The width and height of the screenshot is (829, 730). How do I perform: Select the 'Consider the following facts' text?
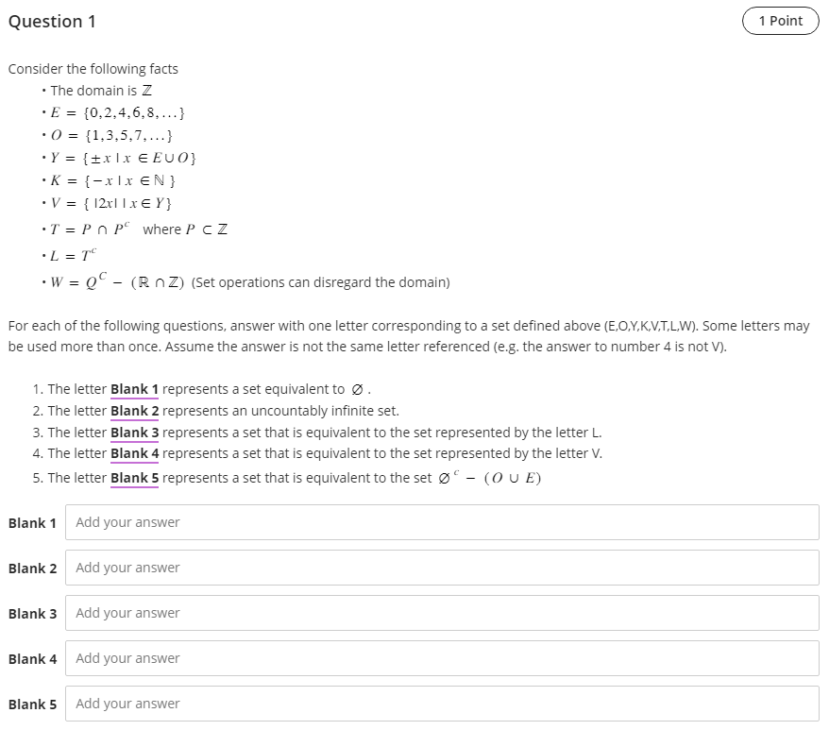point(93,68)
